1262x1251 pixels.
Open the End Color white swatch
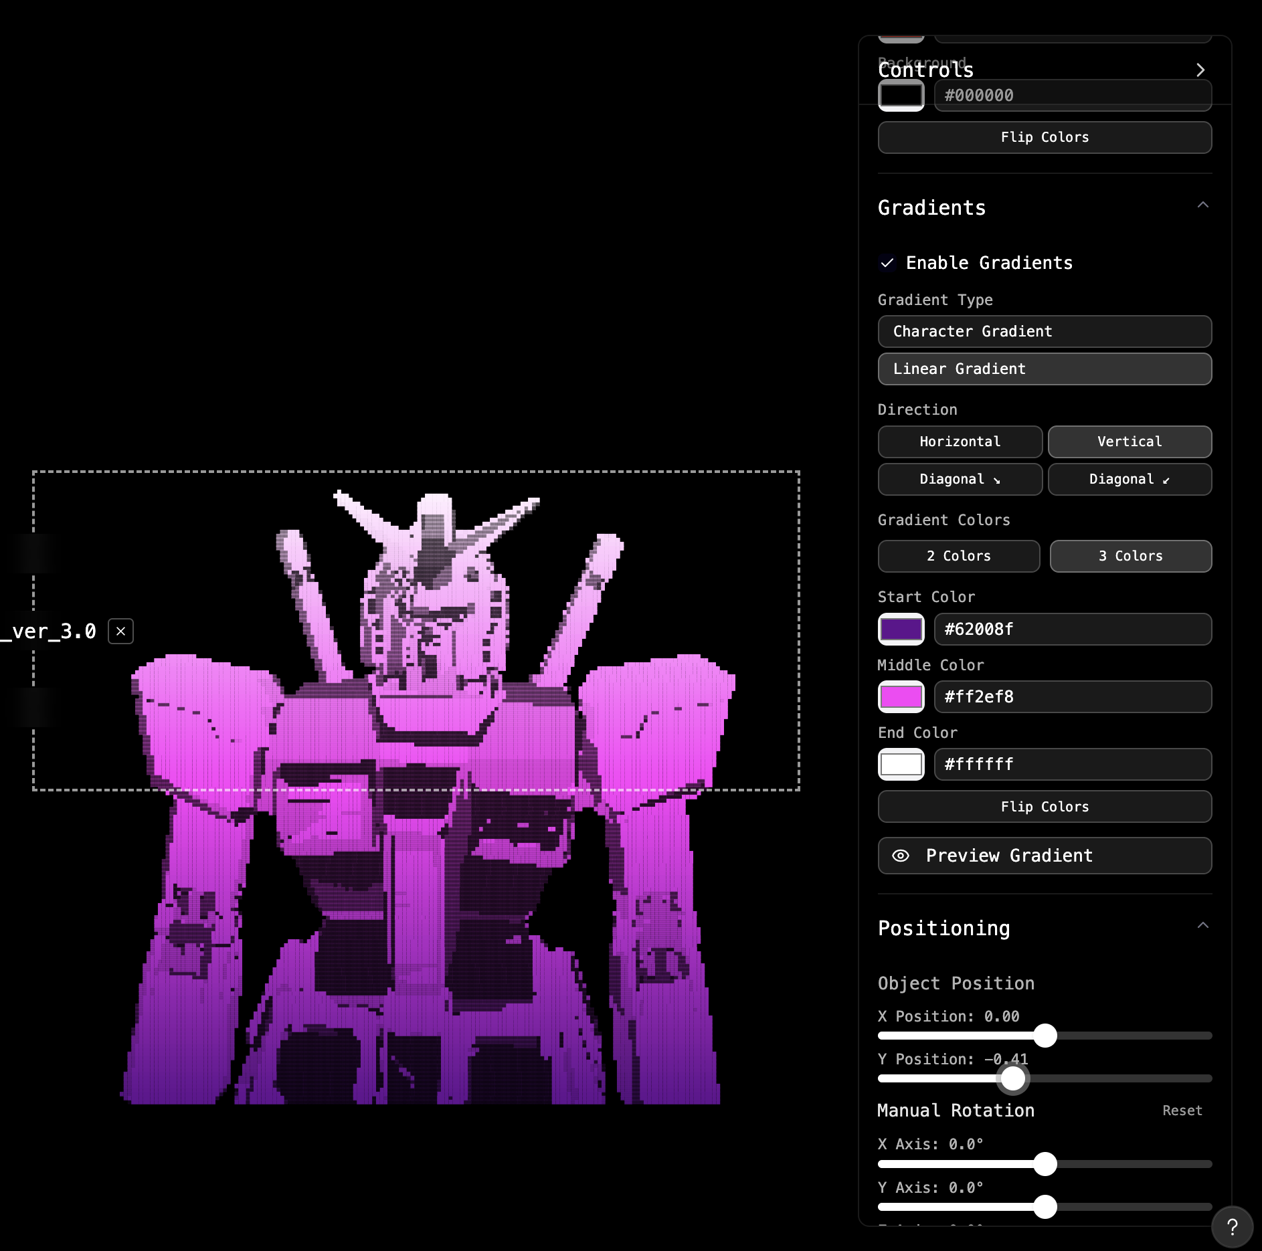(901, 764)
